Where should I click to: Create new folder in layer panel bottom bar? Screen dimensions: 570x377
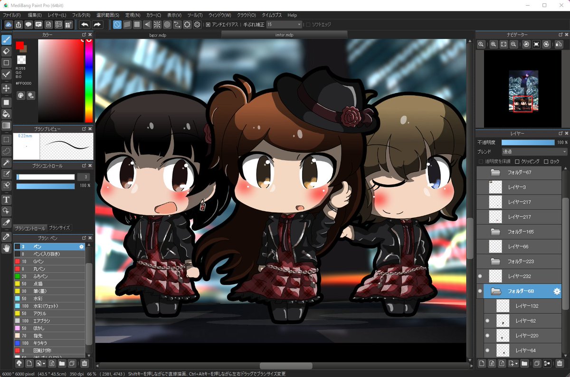click(524, 364)
